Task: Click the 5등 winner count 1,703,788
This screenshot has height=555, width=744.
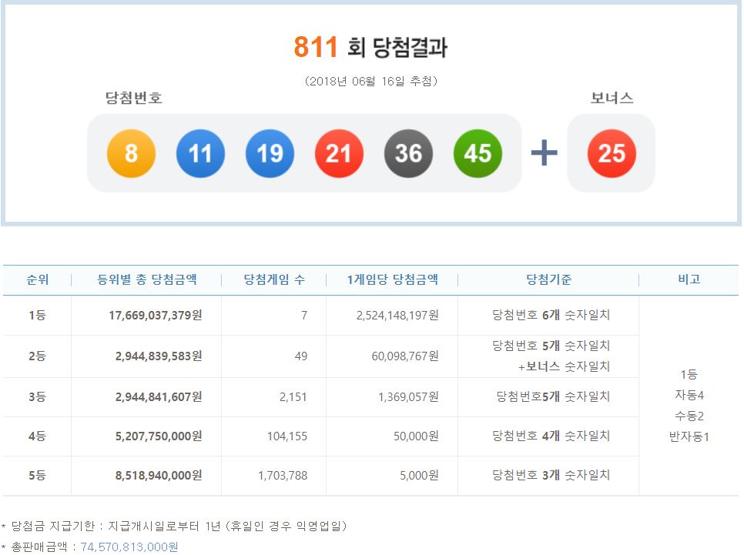Action: tap(283, 476)
